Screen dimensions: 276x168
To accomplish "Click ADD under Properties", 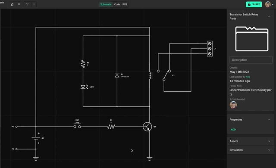I will pos(233,130).
